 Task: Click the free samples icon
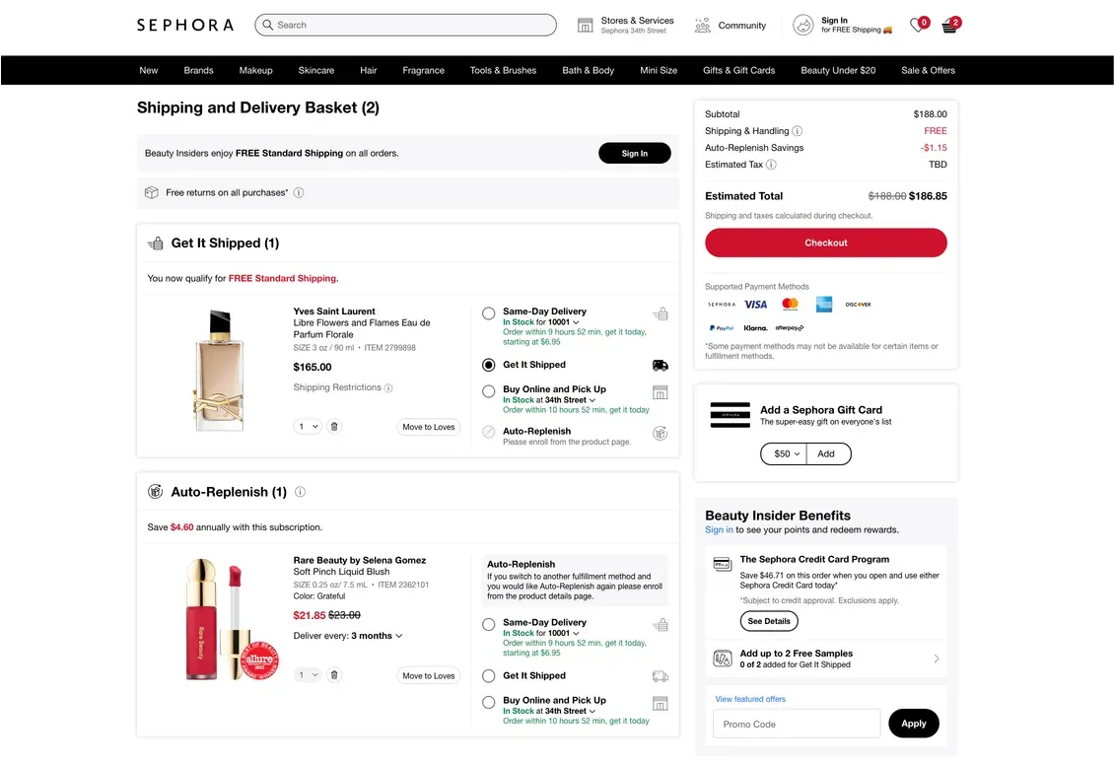(x=722, y=658)
